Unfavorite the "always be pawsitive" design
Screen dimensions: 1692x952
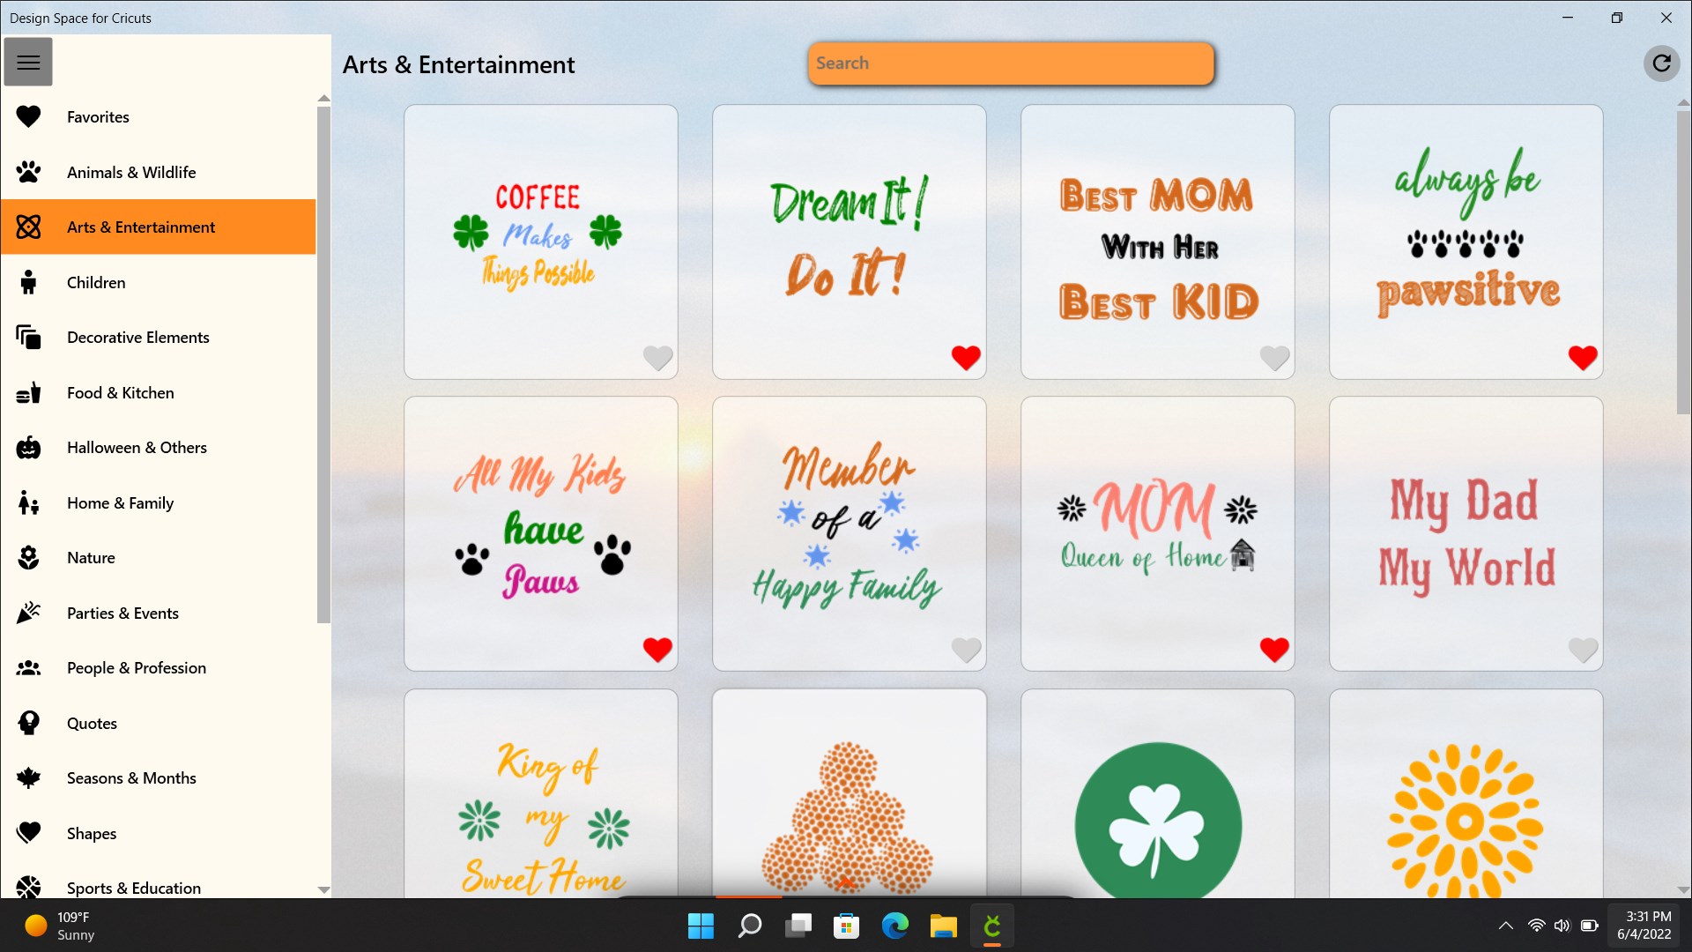click(1583, 358)
